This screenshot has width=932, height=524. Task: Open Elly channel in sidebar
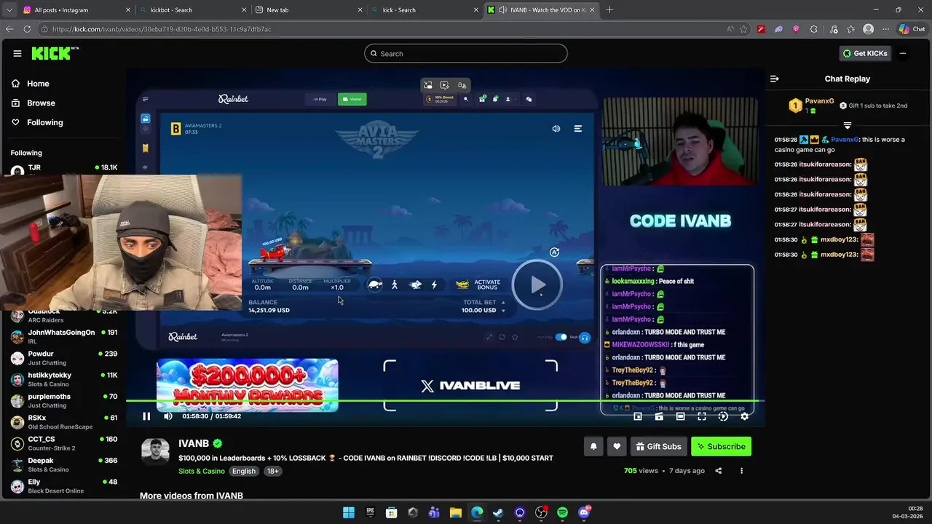(x=63, y=486)
